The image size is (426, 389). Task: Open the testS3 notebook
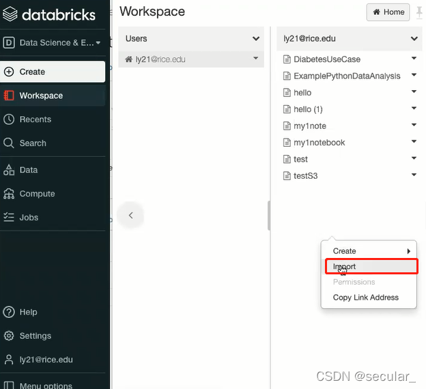pyautogui.click(x=305, y=176)
